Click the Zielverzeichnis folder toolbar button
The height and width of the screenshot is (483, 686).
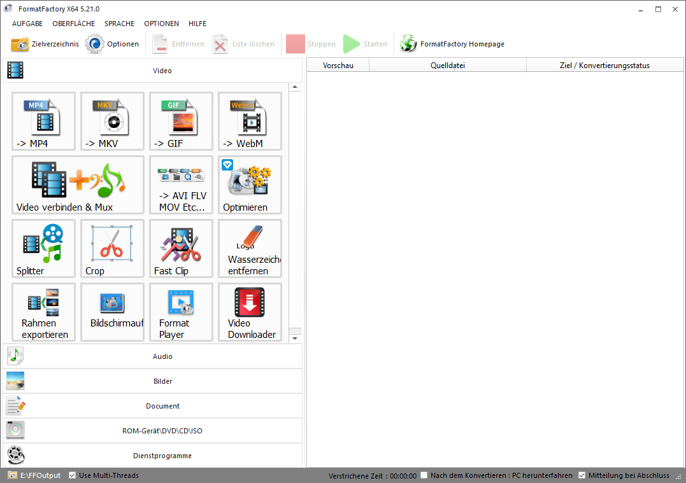point(45,44)
